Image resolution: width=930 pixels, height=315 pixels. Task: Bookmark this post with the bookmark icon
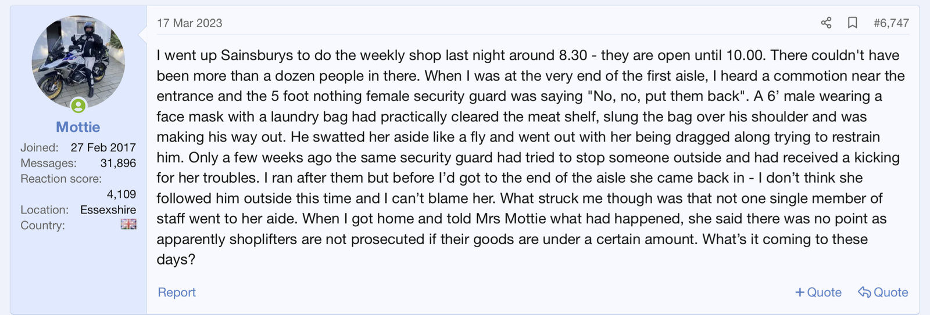pos(853,23)
